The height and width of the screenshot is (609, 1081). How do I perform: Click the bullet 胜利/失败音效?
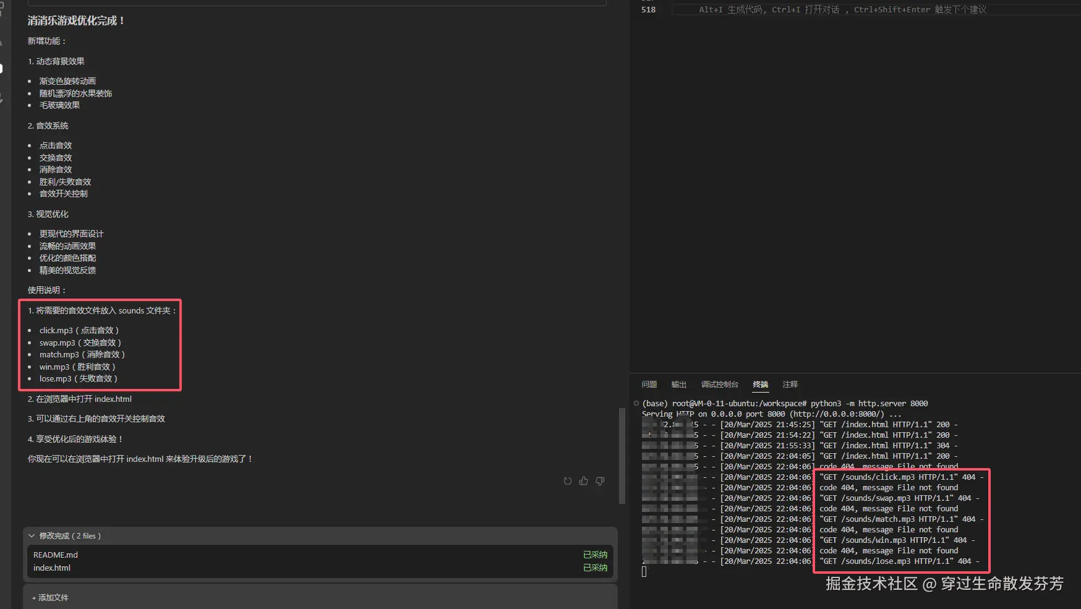(65, 182)
